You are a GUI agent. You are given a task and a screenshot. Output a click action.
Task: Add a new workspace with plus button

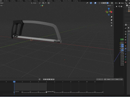click(x=80, y=1)
